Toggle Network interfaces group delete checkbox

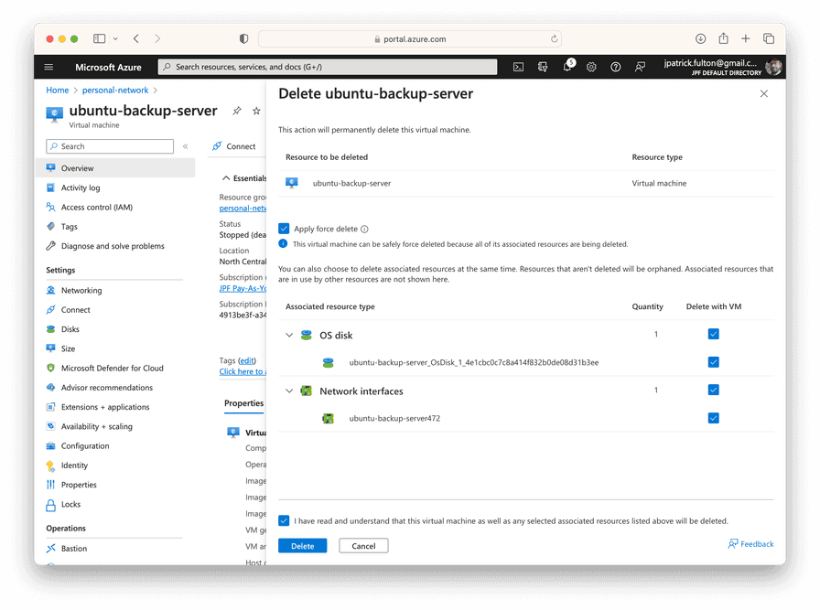[713, 390]
